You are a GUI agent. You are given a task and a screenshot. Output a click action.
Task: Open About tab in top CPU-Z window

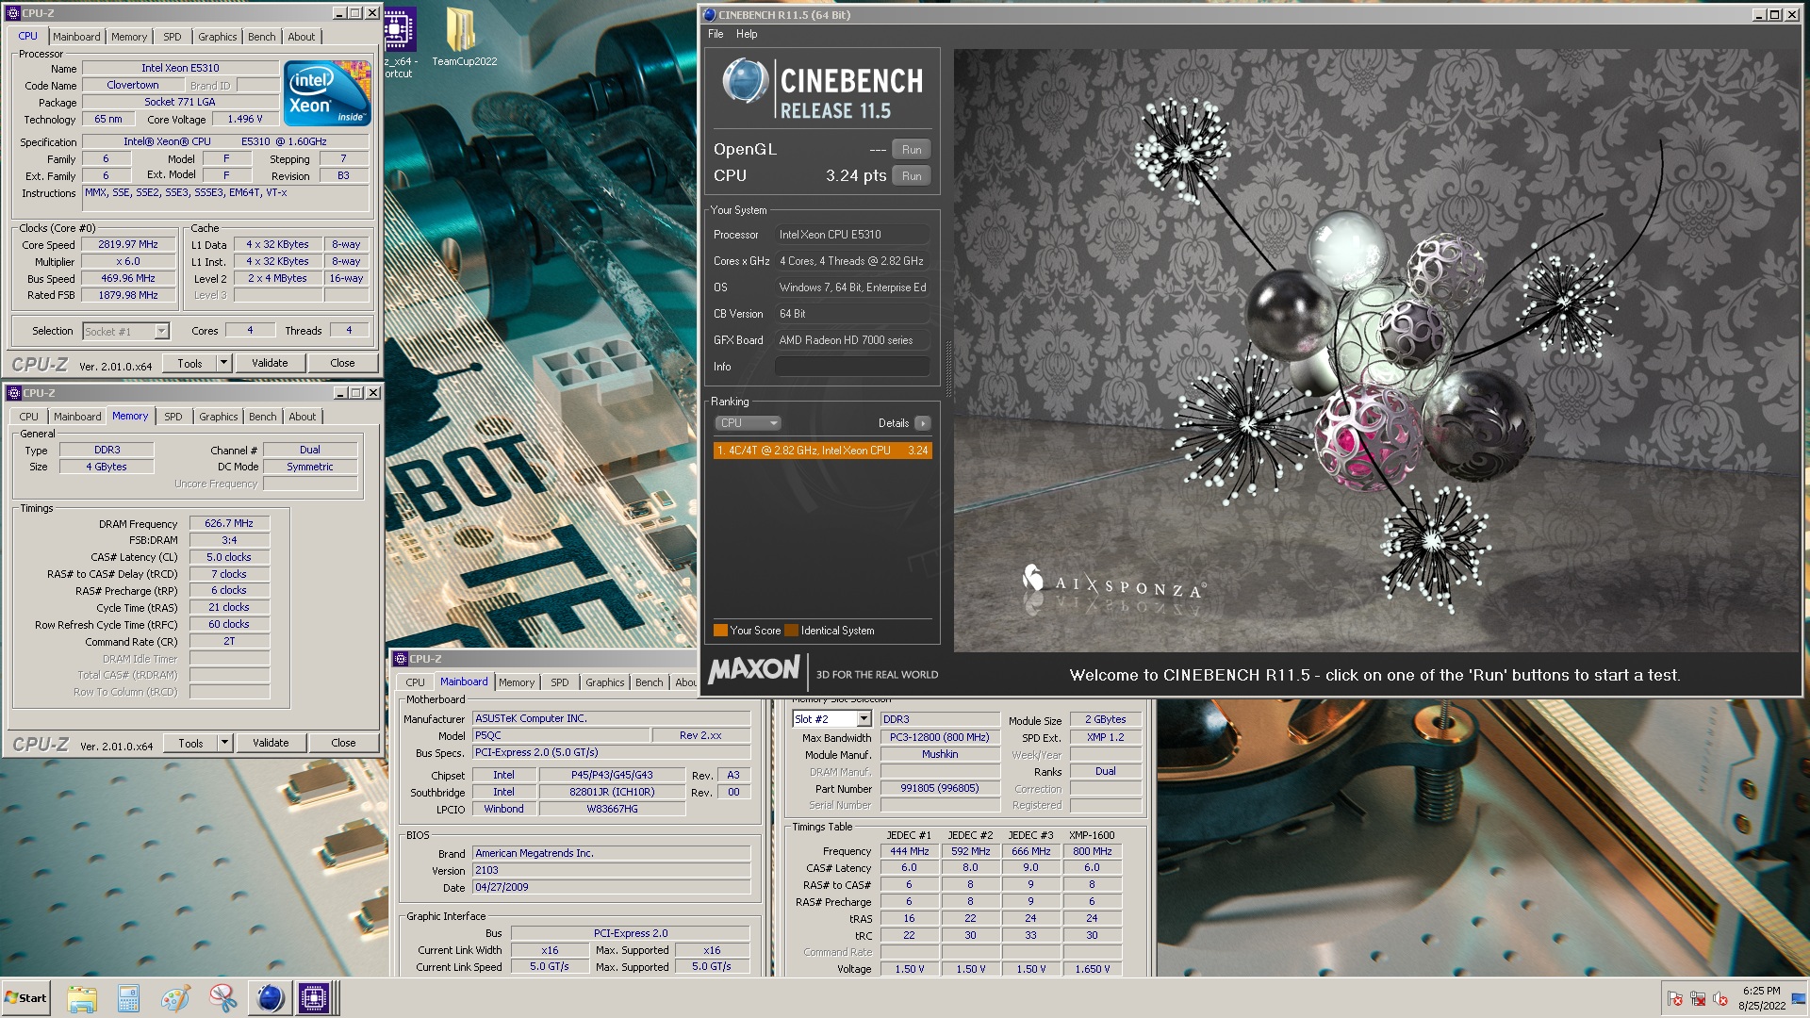302,37
